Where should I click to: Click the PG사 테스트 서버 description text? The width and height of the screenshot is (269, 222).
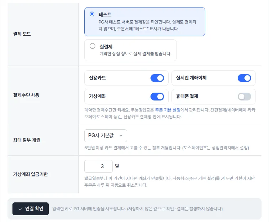click(147, 25)
